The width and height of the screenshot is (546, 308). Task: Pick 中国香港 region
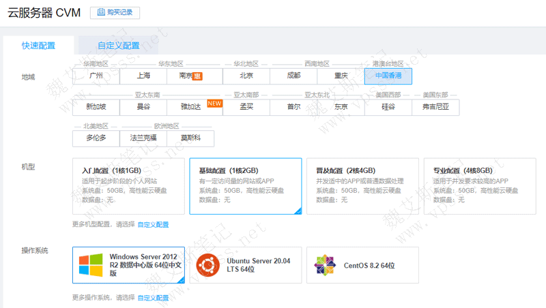coord(388,76)
